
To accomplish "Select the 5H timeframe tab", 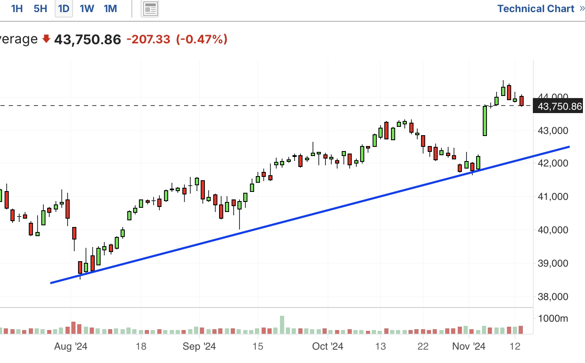I will [x=40, y=9].
